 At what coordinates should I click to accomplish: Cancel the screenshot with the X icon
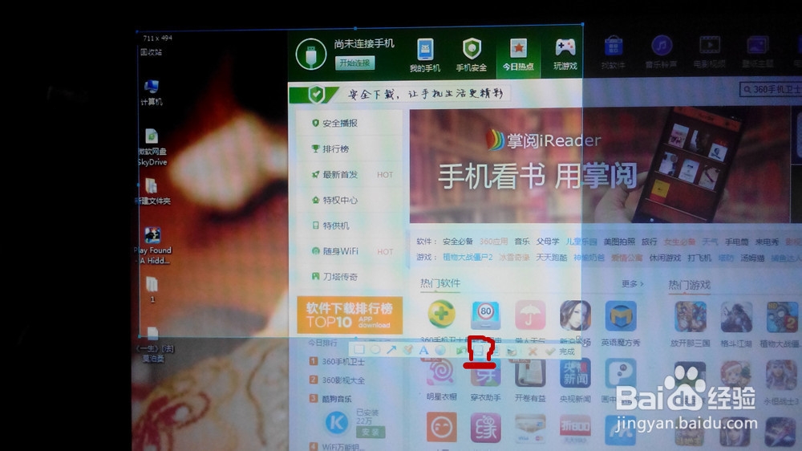pos(533,351)
